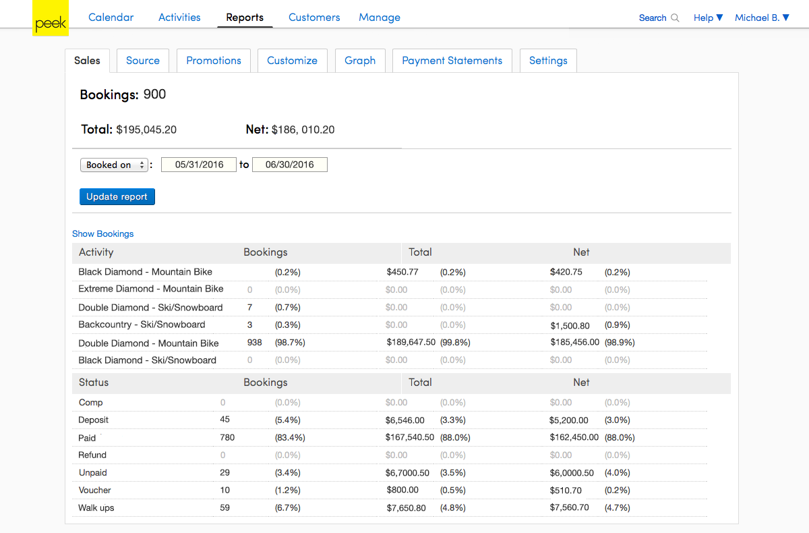
Task: Click the overall Total $195,045.20 amount
Action: (x=146, y=130)
